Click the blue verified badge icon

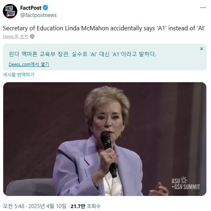click(x=45, y=8)
